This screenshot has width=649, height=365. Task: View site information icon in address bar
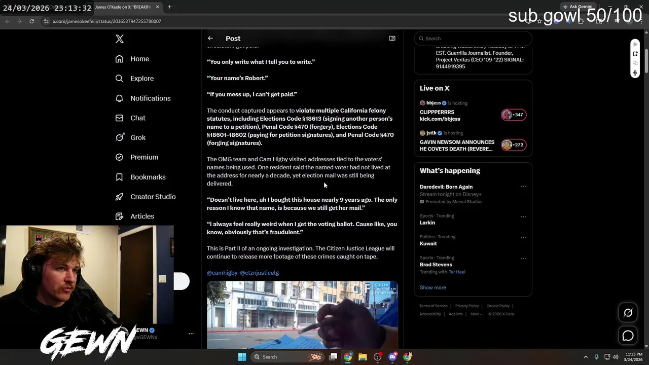46,21
